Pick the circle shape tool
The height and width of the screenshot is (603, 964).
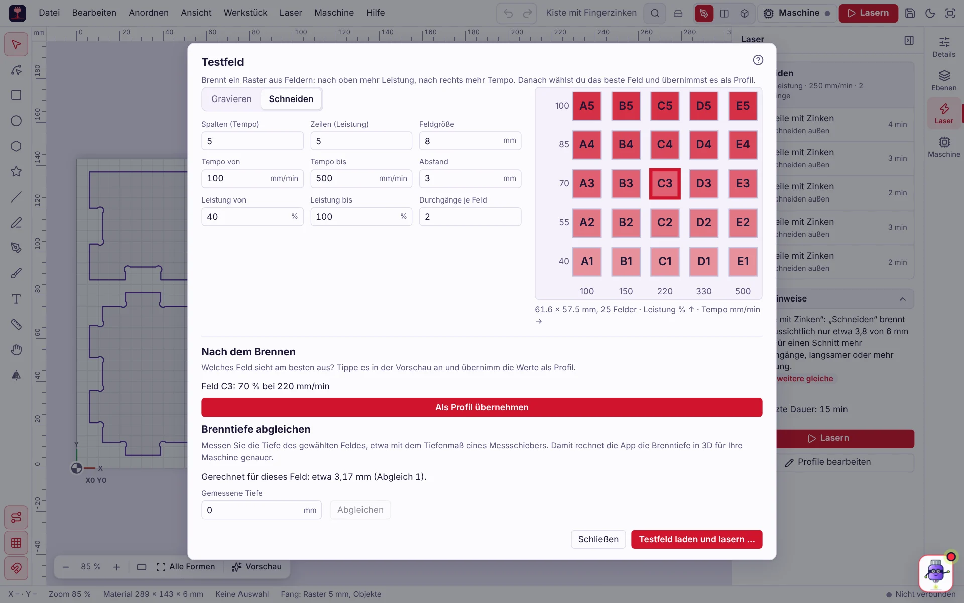[x=16, y=121]
